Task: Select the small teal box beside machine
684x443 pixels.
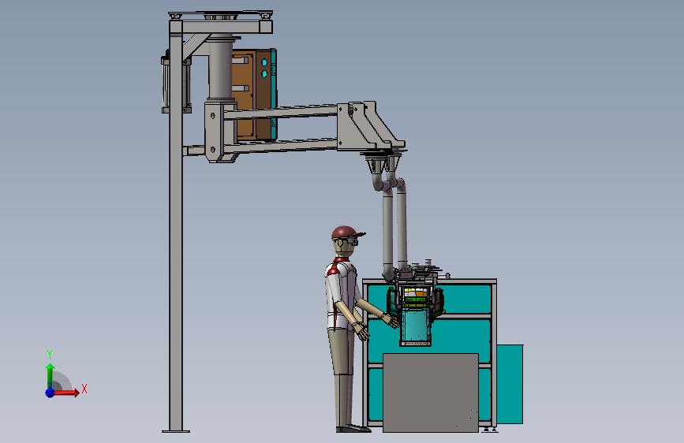Action: pos(510,384)
